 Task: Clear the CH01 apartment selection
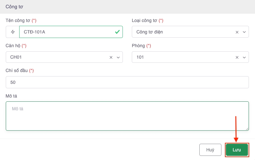(x=111, y=57)
